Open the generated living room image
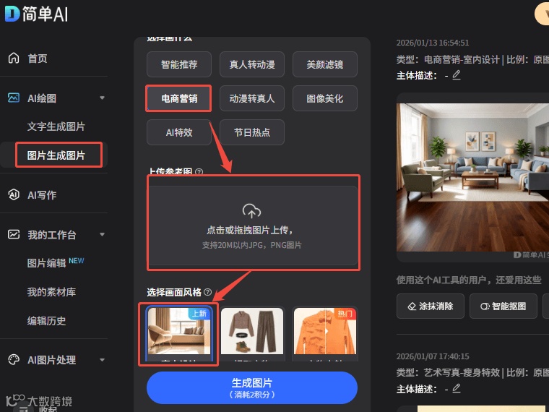Screen dimensions: 549x412 tap(472, 177)
